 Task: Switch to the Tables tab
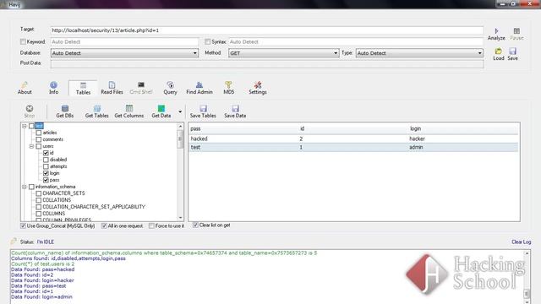click(83, 88)
